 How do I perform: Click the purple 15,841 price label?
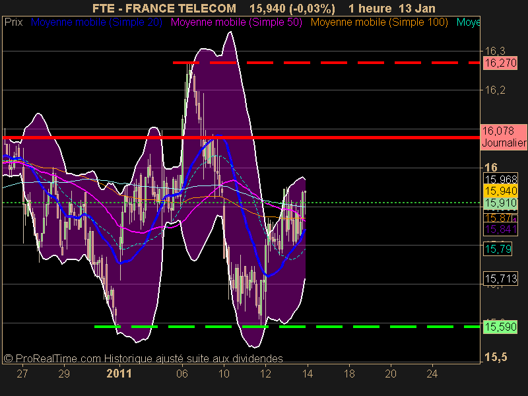coord(501,229)
